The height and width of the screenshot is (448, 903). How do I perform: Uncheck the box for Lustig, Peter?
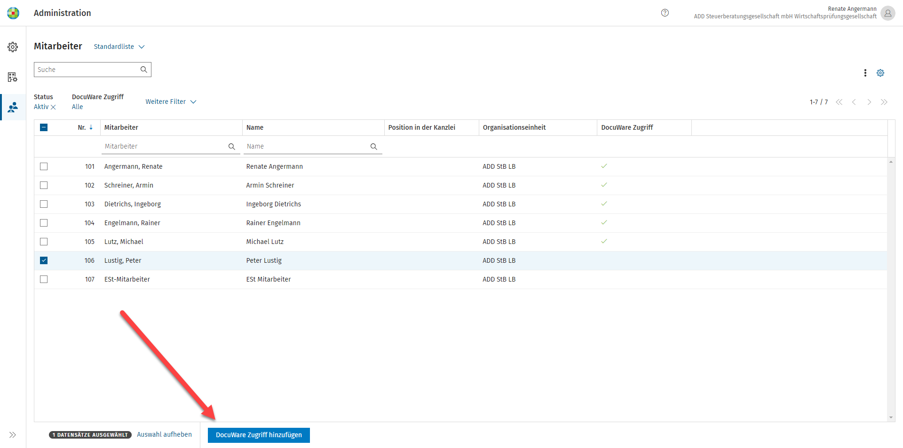(x=44, y=260)
